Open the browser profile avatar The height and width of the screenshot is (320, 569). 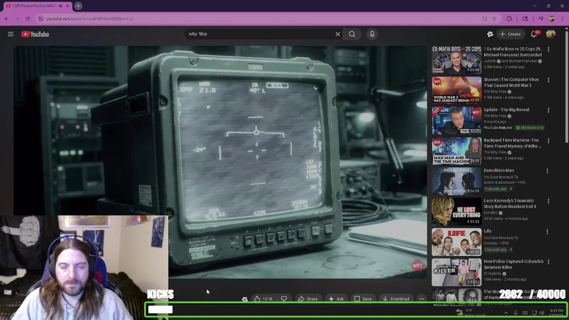click(552, 19)
